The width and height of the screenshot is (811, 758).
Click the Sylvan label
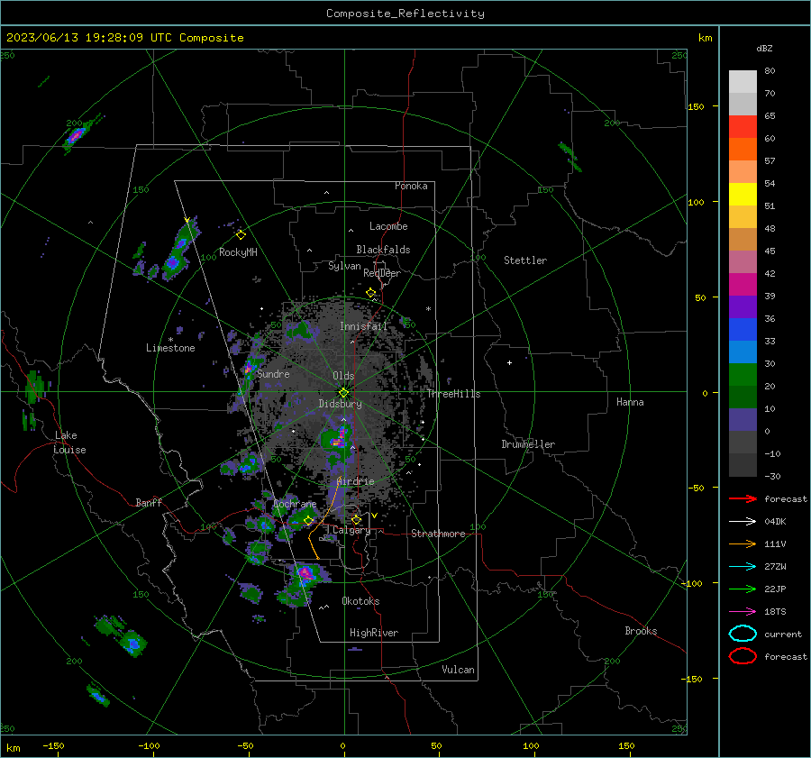pos(344,266)
